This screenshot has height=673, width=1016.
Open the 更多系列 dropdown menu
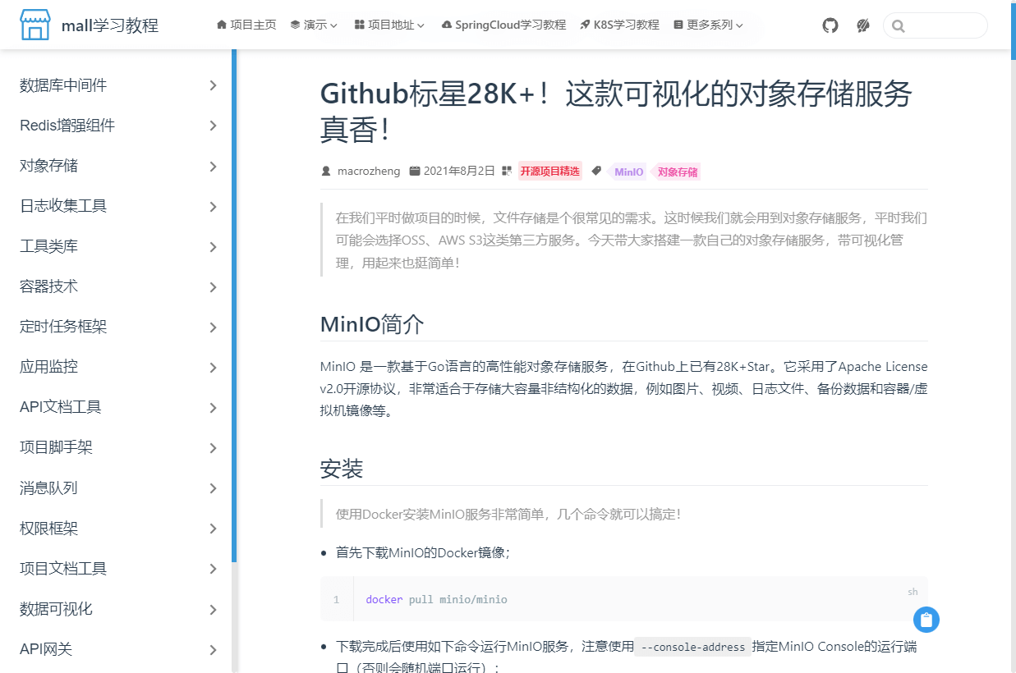pyautogui.click(x=708, y=25)
